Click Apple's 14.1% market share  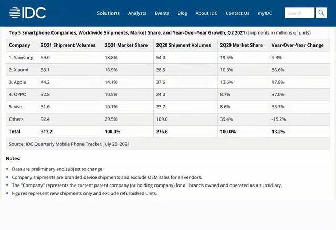[111, 82]
